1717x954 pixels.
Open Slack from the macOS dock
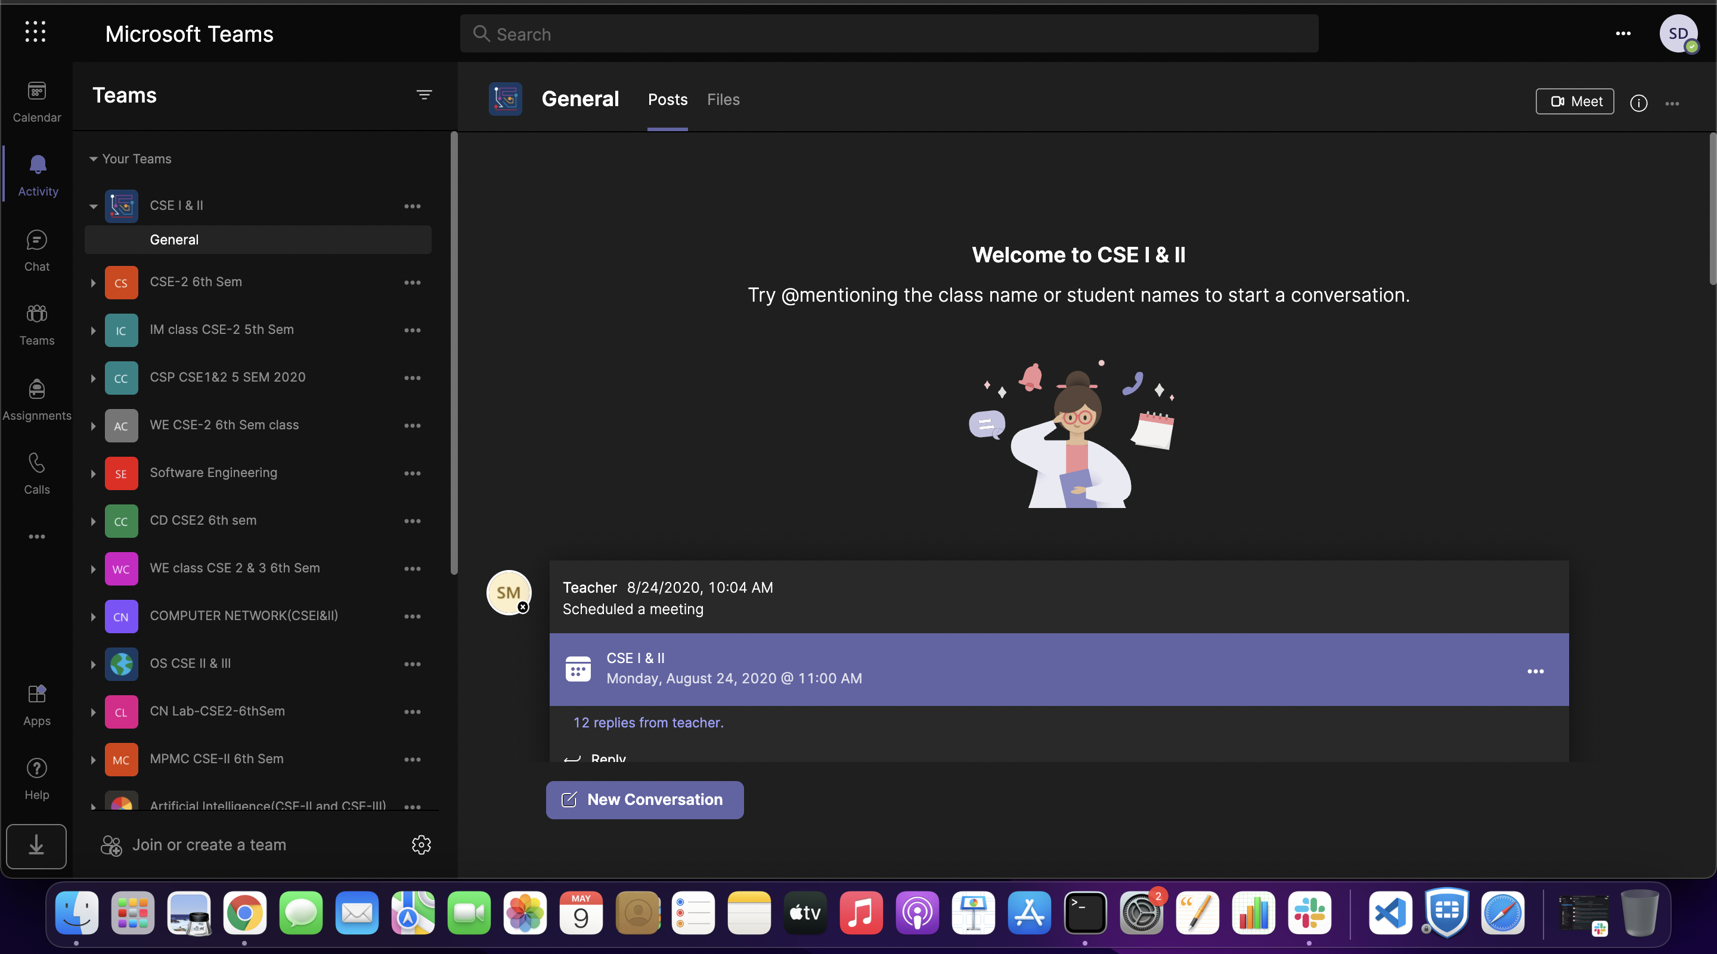(x=1309, y=913)
